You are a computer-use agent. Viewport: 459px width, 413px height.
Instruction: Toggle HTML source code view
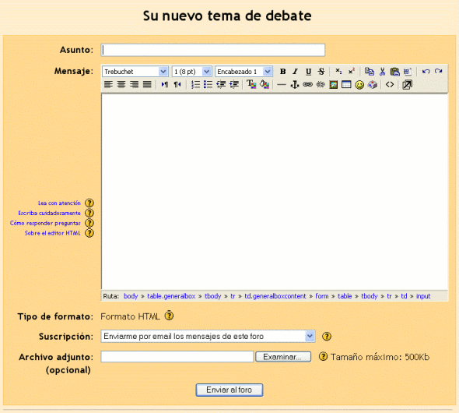click(x=390, y=85)
